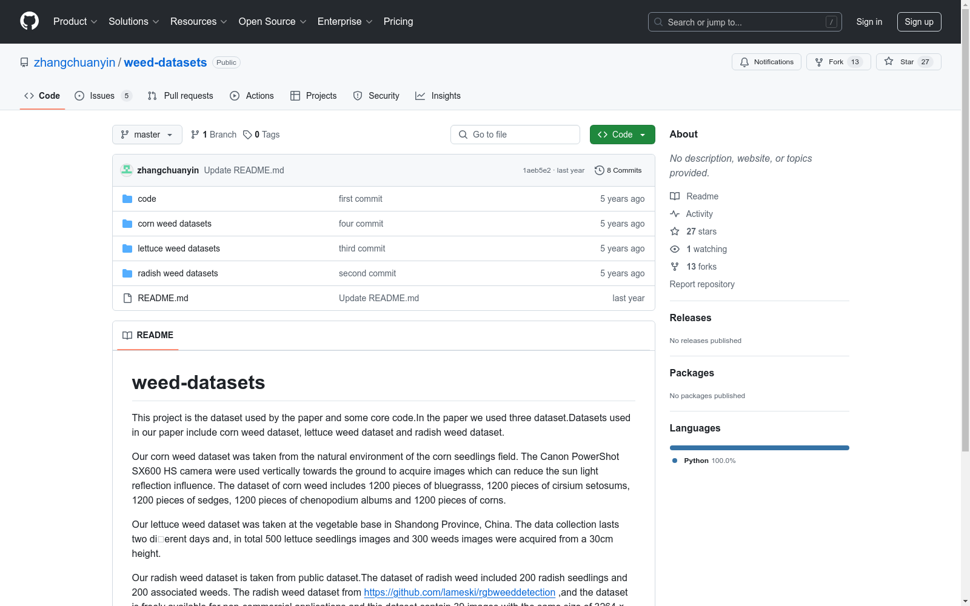This screenshot has height=606, width=970.
Task: Open the Projects tab
Action: 313,96
